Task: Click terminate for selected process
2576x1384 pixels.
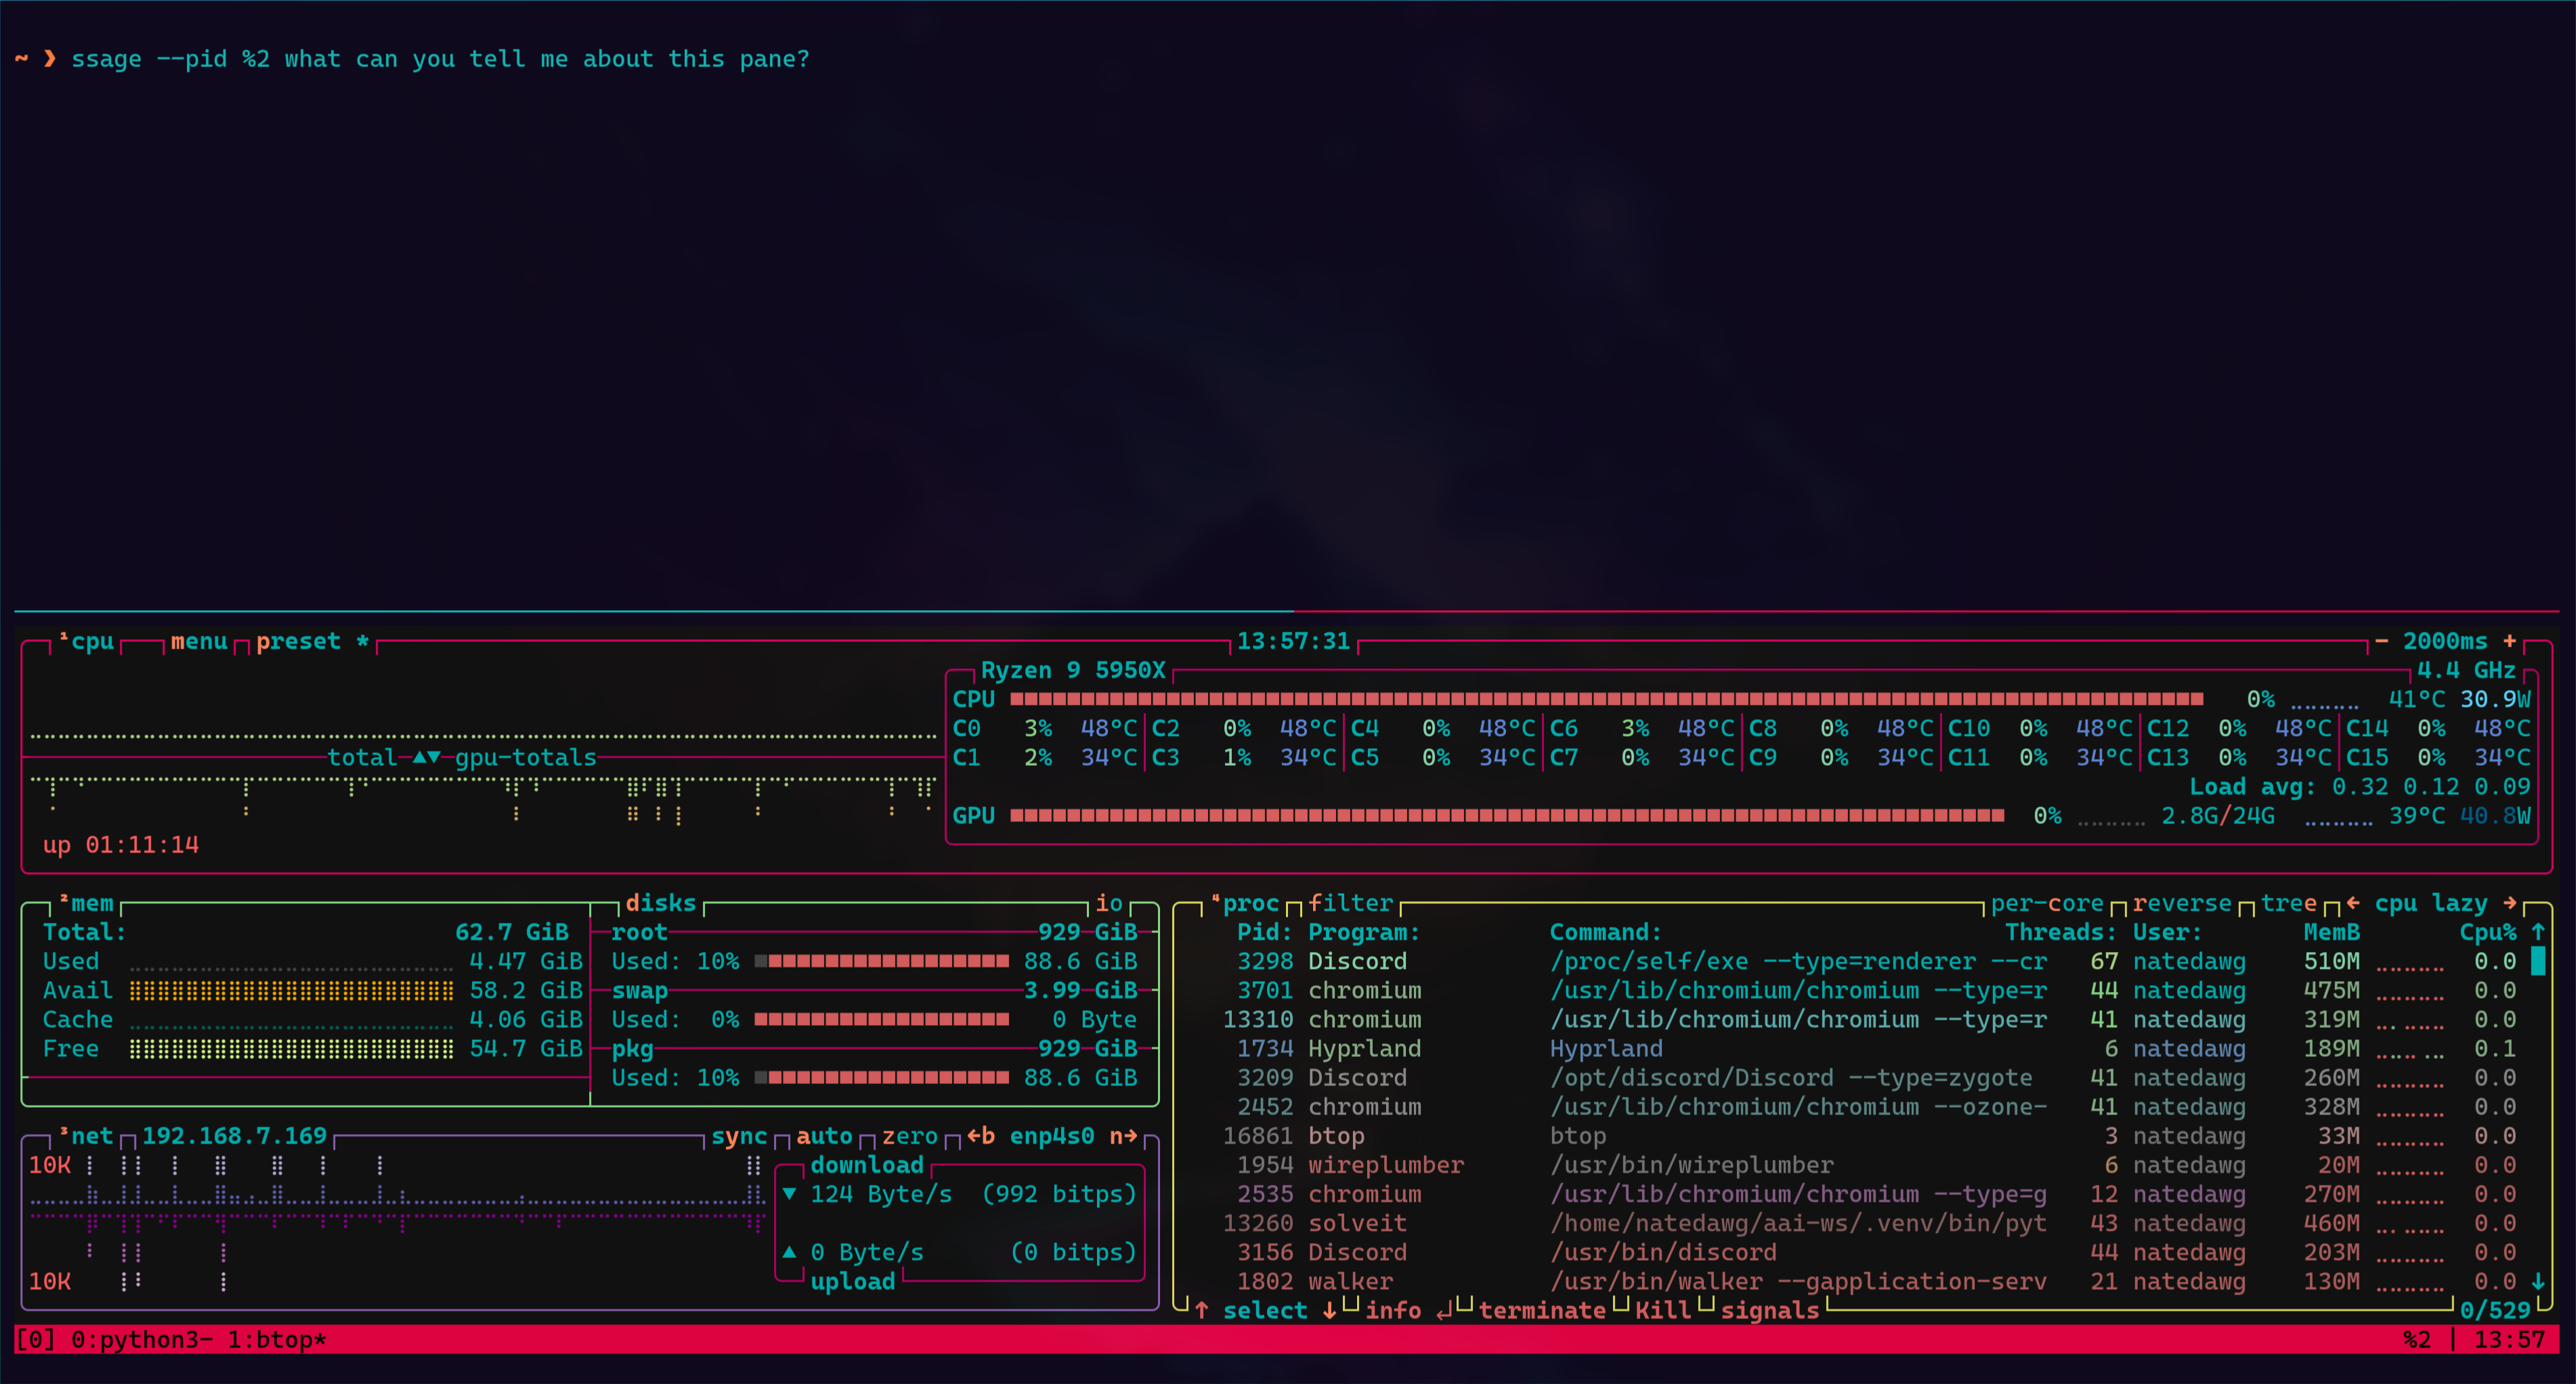Action: pos(1542,1310)
